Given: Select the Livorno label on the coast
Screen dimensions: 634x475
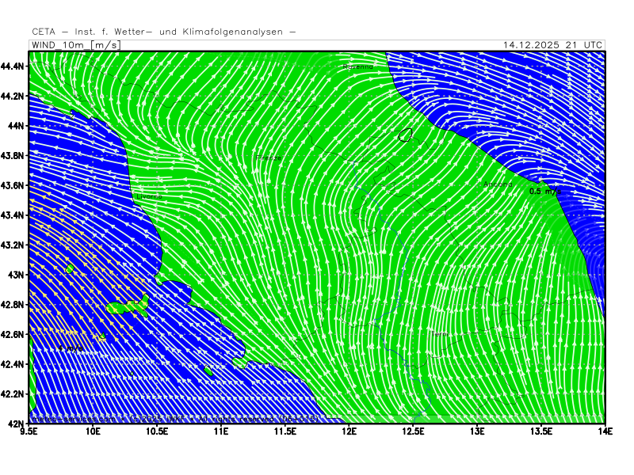Looking at the screenshot, I should [149, 196].
